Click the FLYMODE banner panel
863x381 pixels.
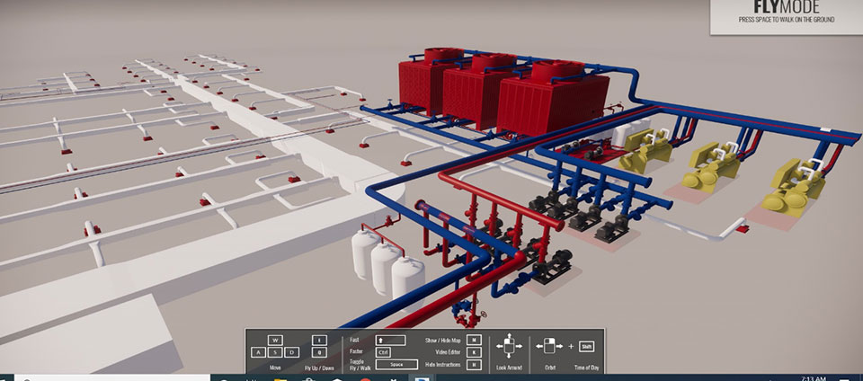[786, 17]
